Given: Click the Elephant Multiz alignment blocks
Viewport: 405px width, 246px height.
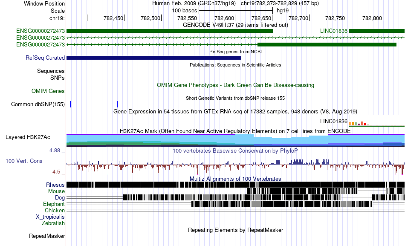Looking at the screenshot, I should click(x=282, y=204).
